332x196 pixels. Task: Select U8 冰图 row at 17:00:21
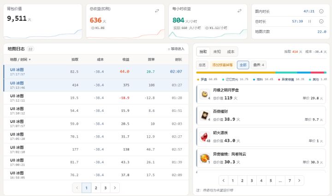click(x=96, y=162)
